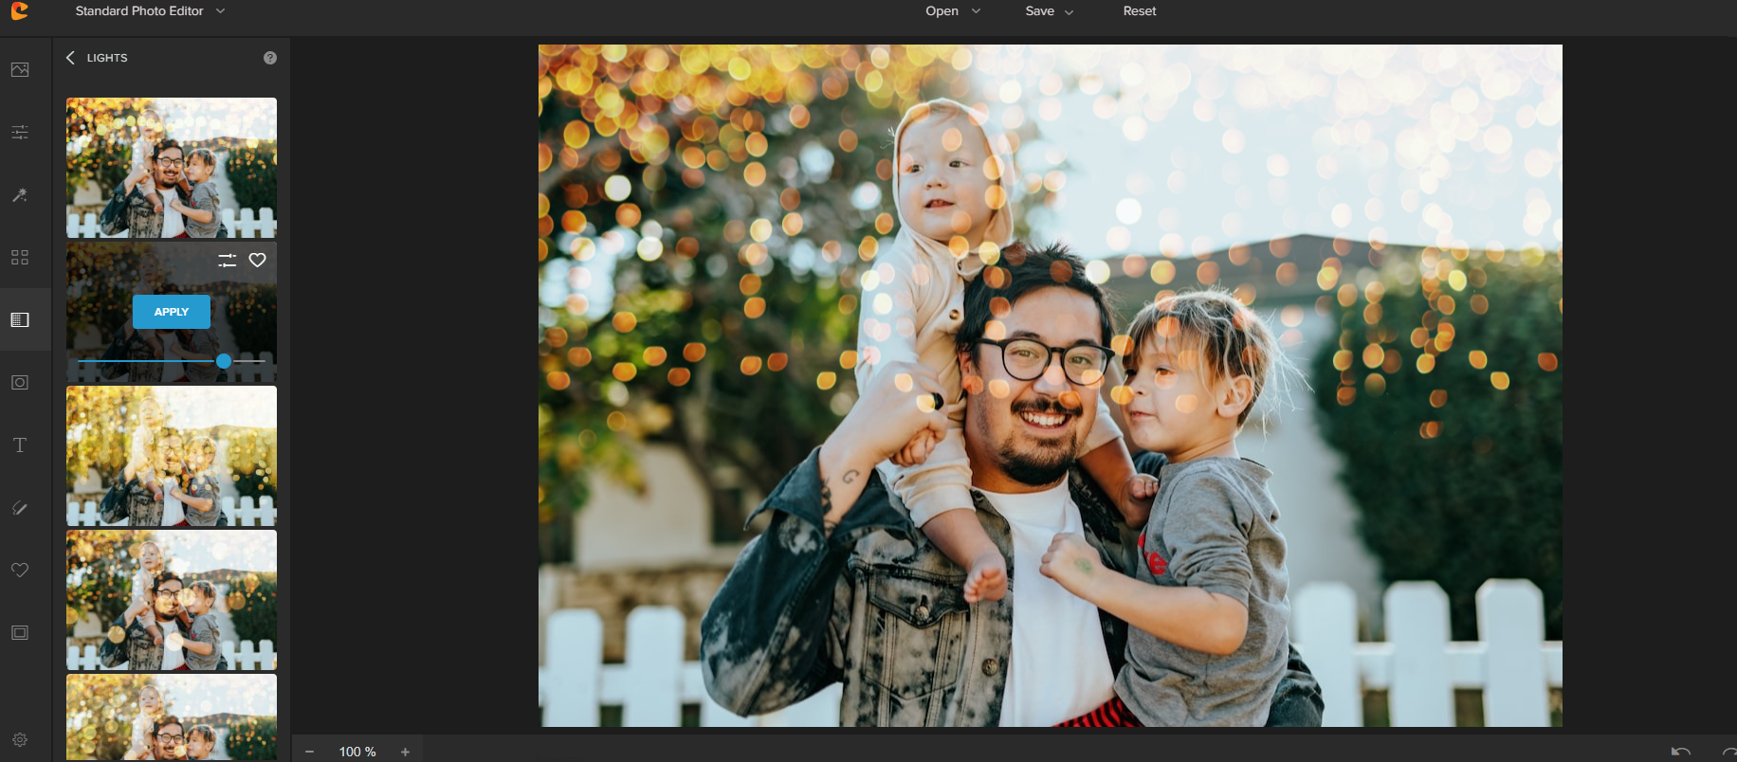Apply the selected light overlay
This screenshot has height=762, width=1737.
tap(172, 312)
